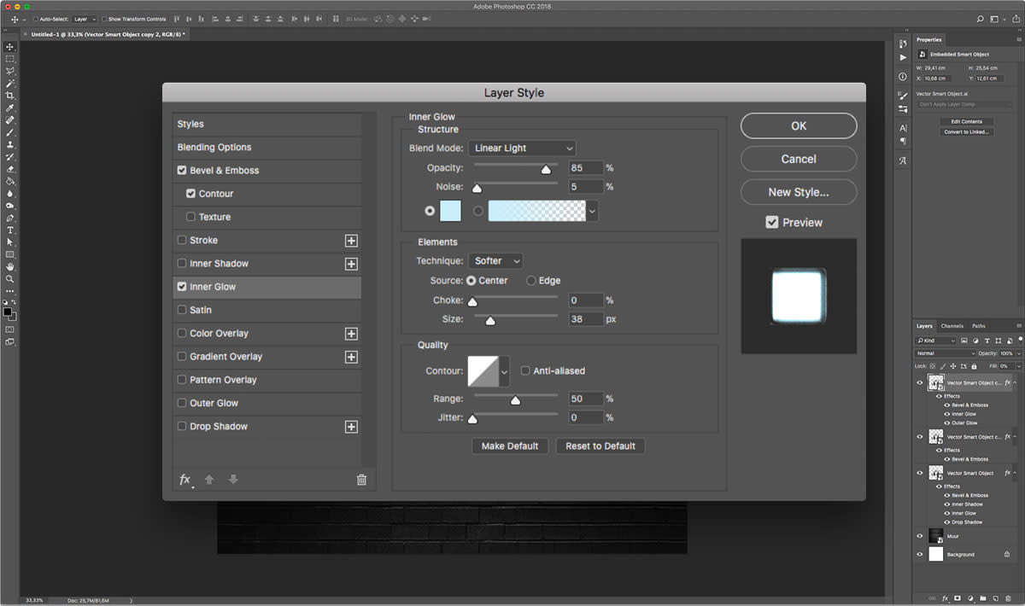1025x606 pixels.
Task: Switch to the Channels tab
Action: point(952,326)
